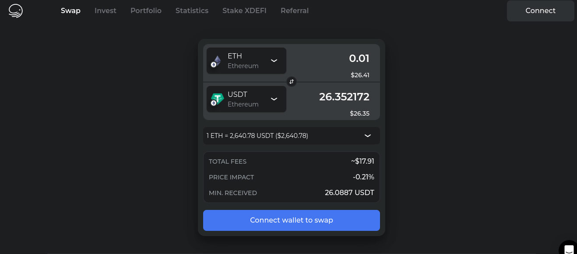Open the chat support bubble
Screen dimensions: 577x254
(568, 248)
